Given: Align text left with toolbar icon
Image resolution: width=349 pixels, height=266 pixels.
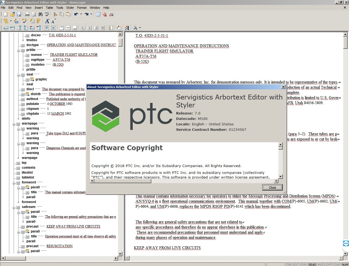Looking at the screenshot, I should [x=83, y=28].
